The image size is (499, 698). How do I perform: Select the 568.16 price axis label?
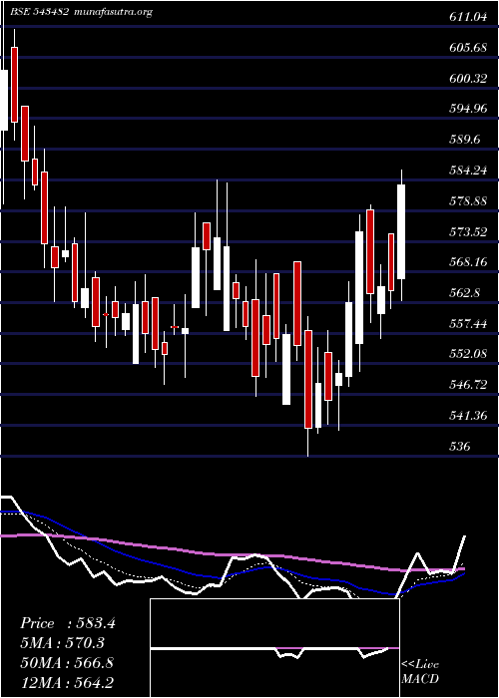pyautogui.click(x=468, y=262)
